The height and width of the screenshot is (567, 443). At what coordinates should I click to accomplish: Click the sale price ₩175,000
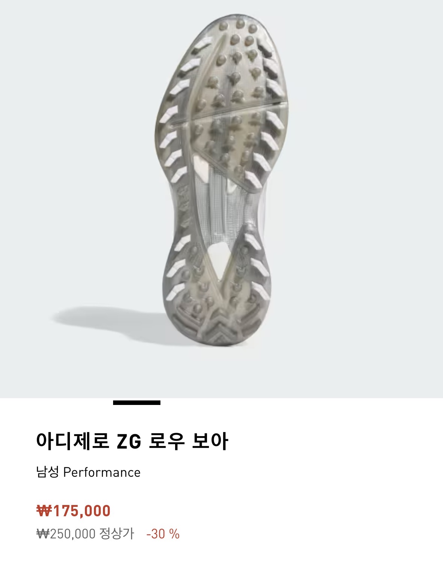[x=74, y=511]
